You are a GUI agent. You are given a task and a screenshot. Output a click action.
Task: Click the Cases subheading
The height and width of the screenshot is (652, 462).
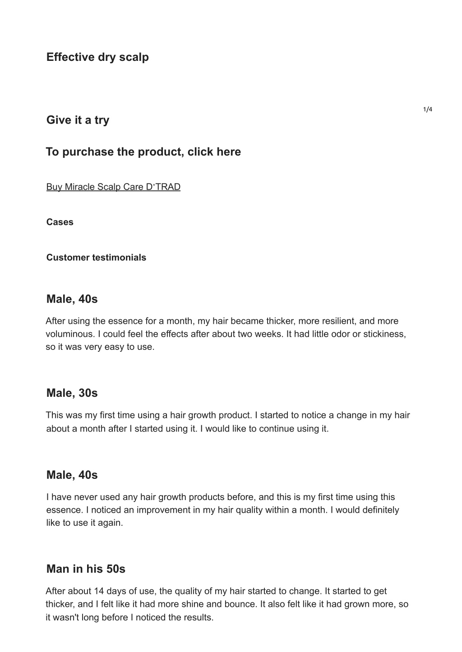pos(60,222)
